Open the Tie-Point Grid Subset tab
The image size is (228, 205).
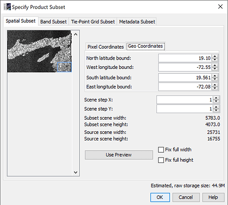coord(93,22)
